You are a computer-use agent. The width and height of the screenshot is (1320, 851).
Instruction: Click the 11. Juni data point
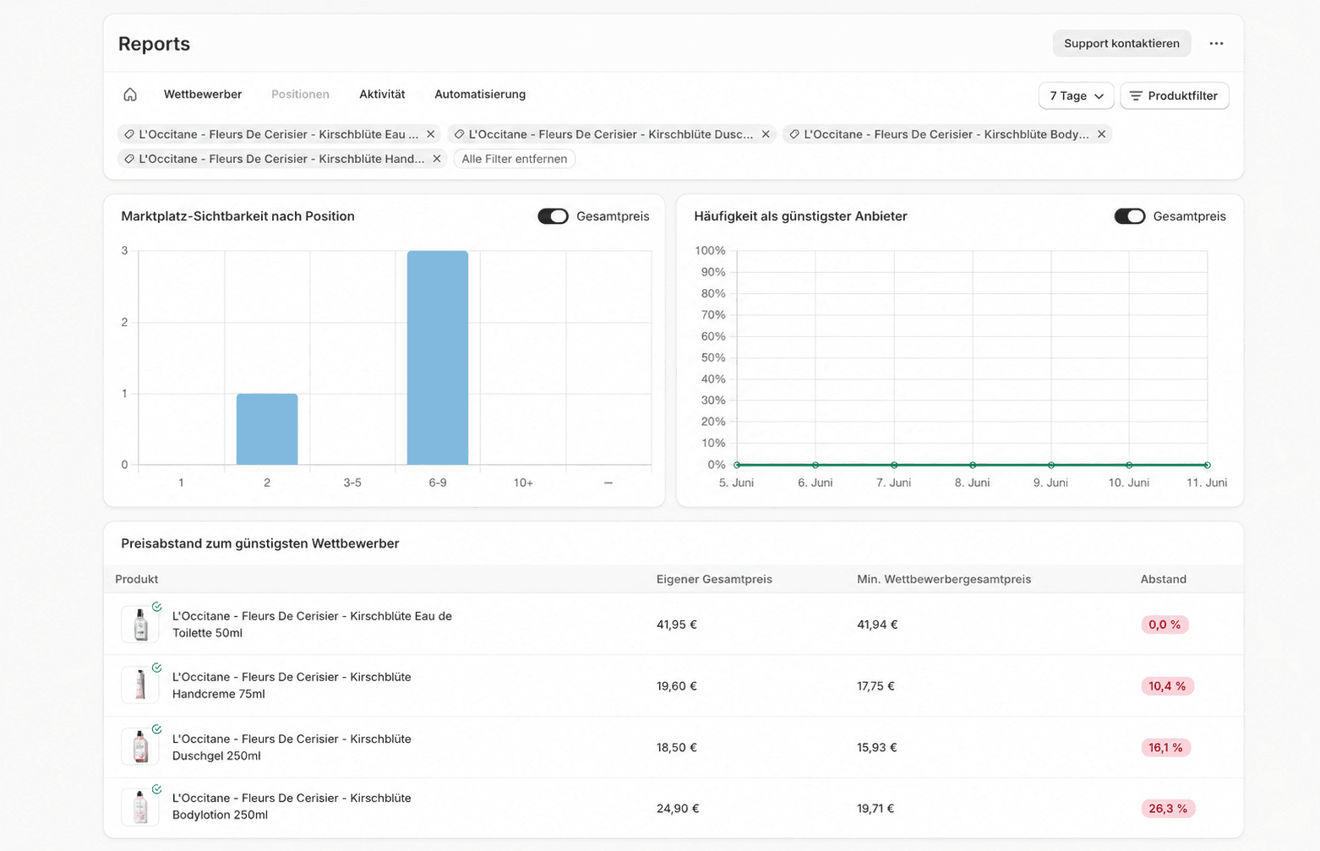click(x=1208, y=465)
